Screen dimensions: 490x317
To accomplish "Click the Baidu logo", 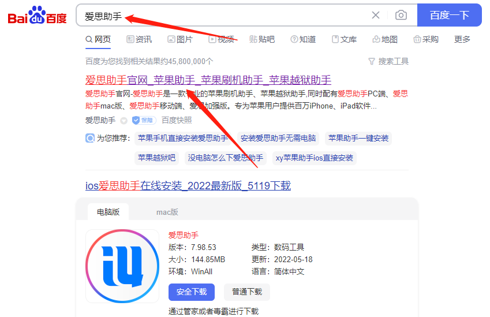I will click(x=37, y=15).
